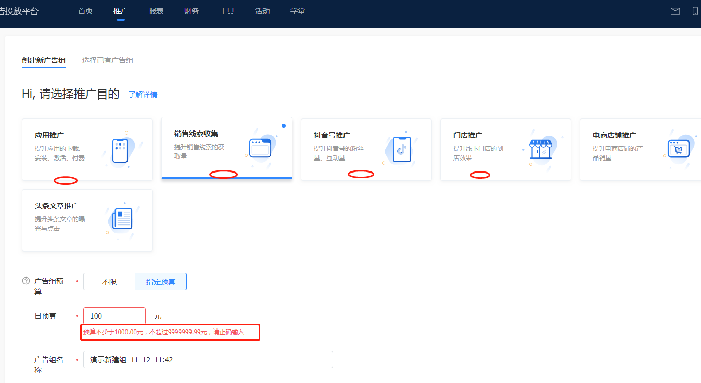Click the 提升电商店铺的产品销量 description text
Screen dimensions: 701x383
click(x=618, y=153)
